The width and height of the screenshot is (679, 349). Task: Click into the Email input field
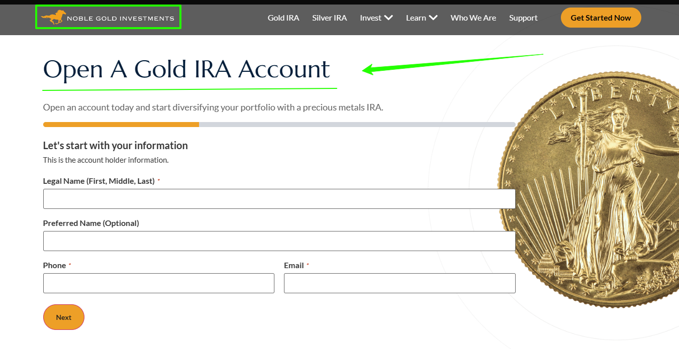pyautogui.click(x=400, y=283)
